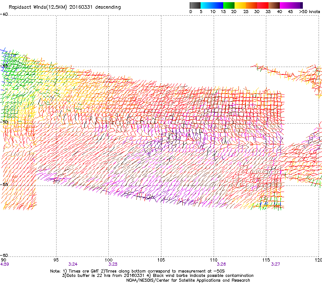Screen dimensions: 322x283
Task: Click the '-60' latitude axis label
Action: point(4,255)
